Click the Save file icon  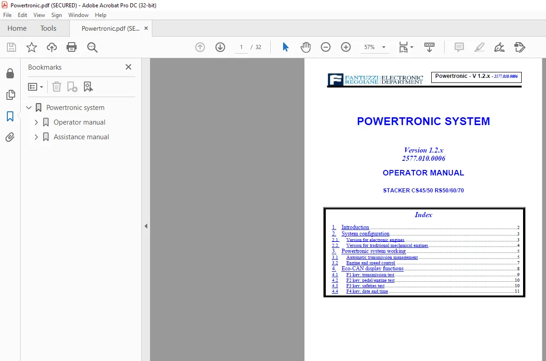[x=11, y=47]
